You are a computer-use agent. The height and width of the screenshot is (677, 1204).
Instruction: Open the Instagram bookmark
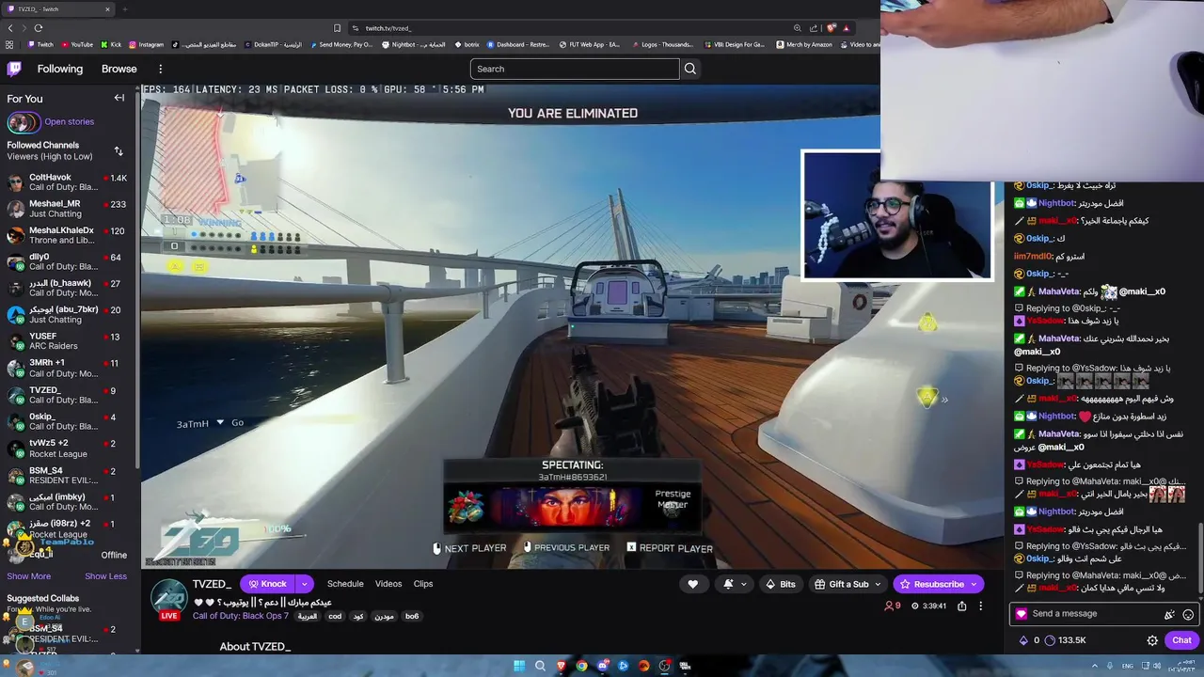pos(146,44)
